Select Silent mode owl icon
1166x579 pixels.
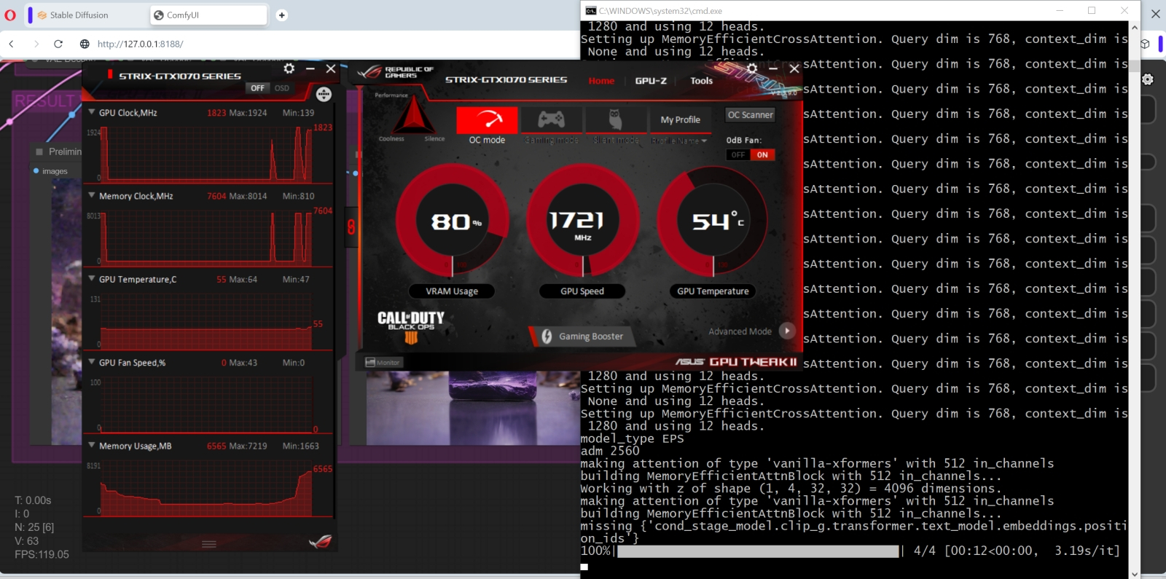(x=615, y=120)
